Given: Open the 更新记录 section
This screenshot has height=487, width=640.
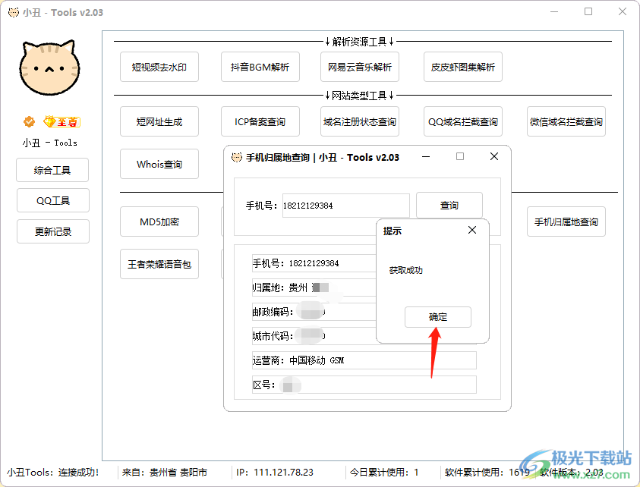Looking at the screenshot, I should tap(53, 231).
